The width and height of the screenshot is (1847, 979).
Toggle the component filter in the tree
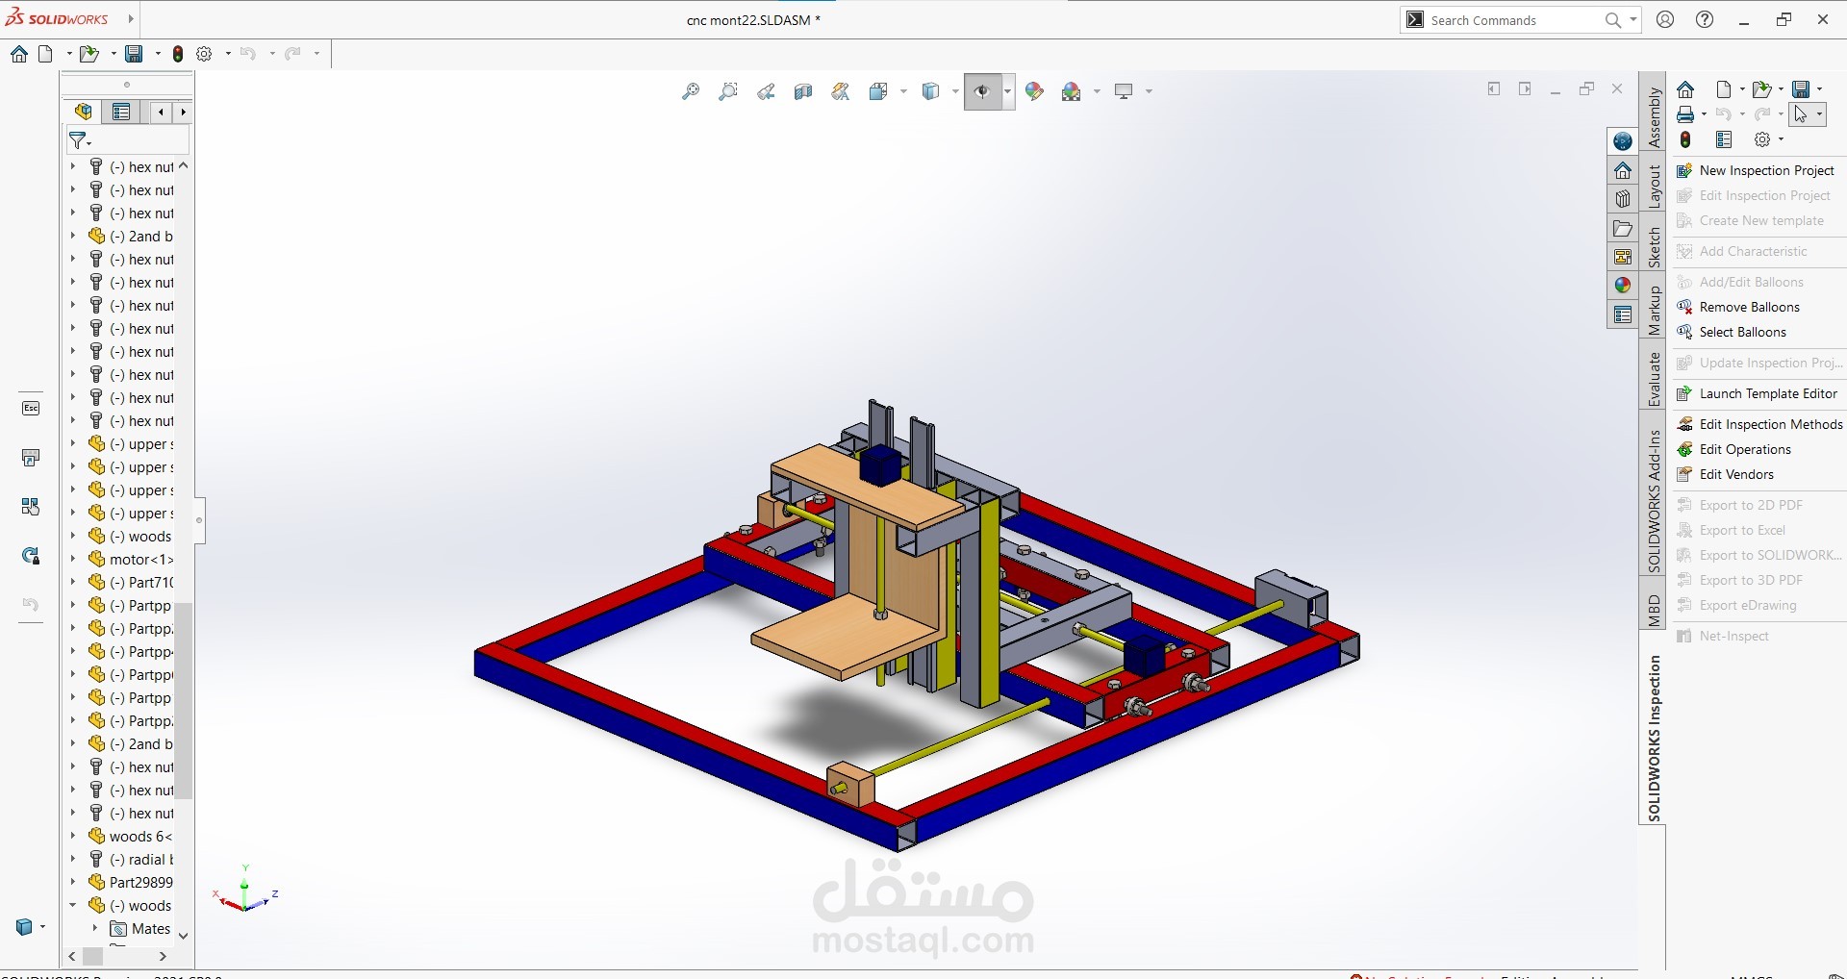click(x=79, y=140)
